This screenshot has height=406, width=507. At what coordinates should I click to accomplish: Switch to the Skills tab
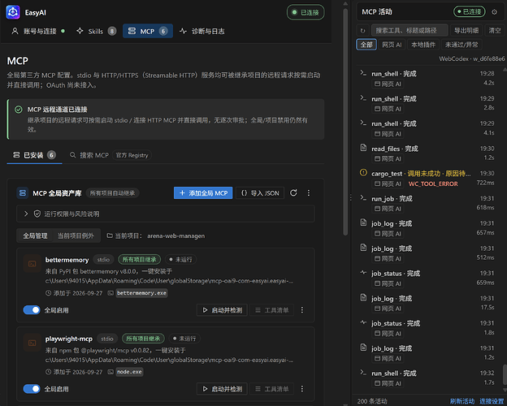click(97, 32)
